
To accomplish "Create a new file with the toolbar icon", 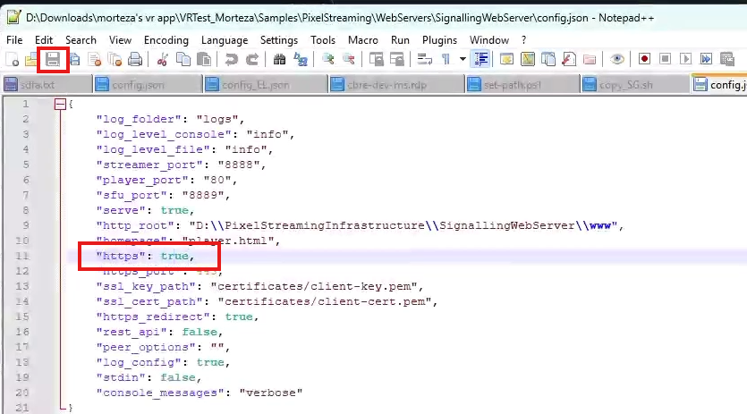I will 13,60.
